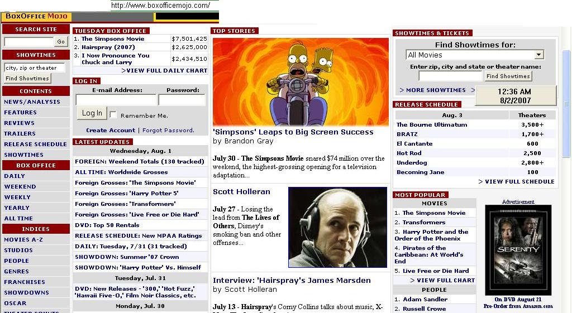Viewport: 572px width, 313px height.
Task: Open I Now Pronounce You Chuck and Larry
Action: pyautogui.click(x=115, y=59)
